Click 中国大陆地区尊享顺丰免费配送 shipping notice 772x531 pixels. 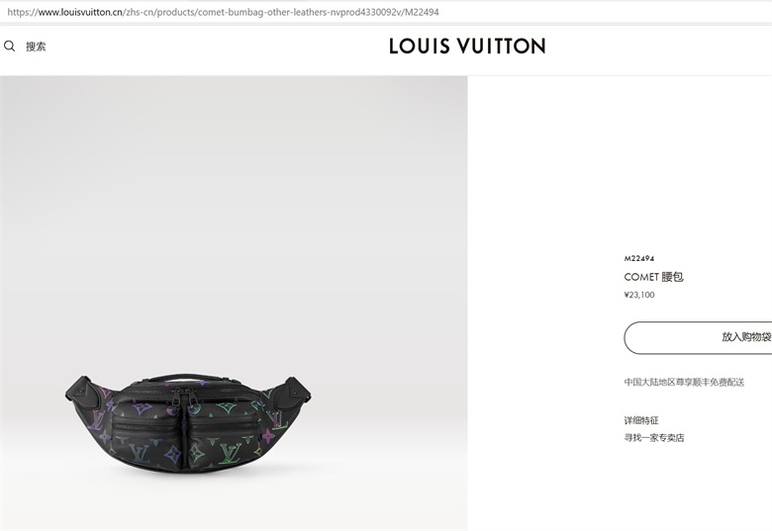[x=684, y=382]
